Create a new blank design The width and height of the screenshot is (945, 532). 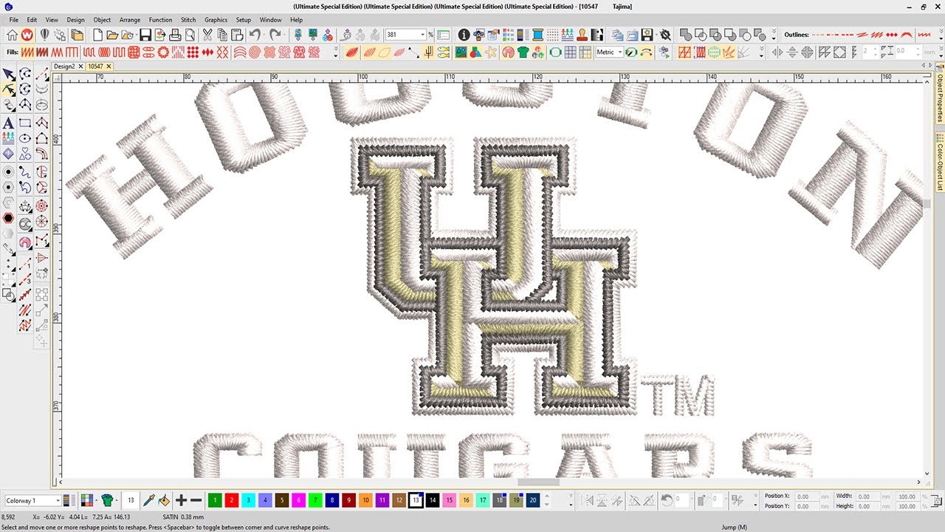coord(97,35)
